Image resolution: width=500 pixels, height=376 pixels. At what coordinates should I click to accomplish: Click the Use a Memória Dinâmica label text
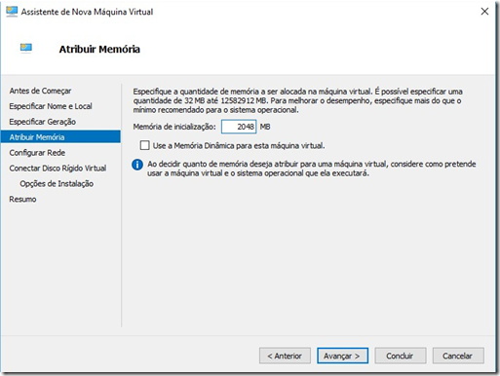click(x=239, y=145)
